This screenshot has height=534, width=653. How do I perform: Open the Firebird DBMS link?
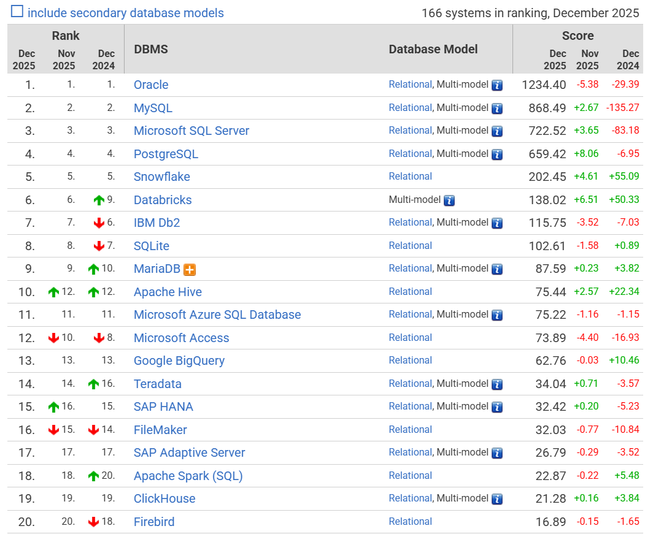point(153,522)
